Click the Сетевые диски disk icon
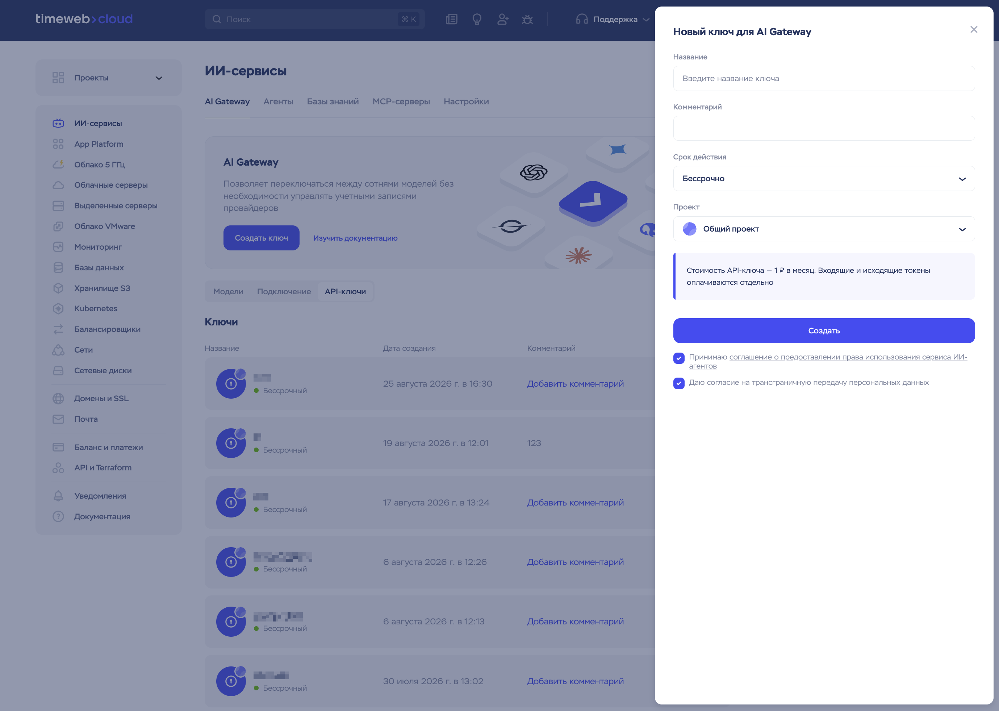Screen dimensions: 999x711 pyautogui.click(x=58, y=370)
